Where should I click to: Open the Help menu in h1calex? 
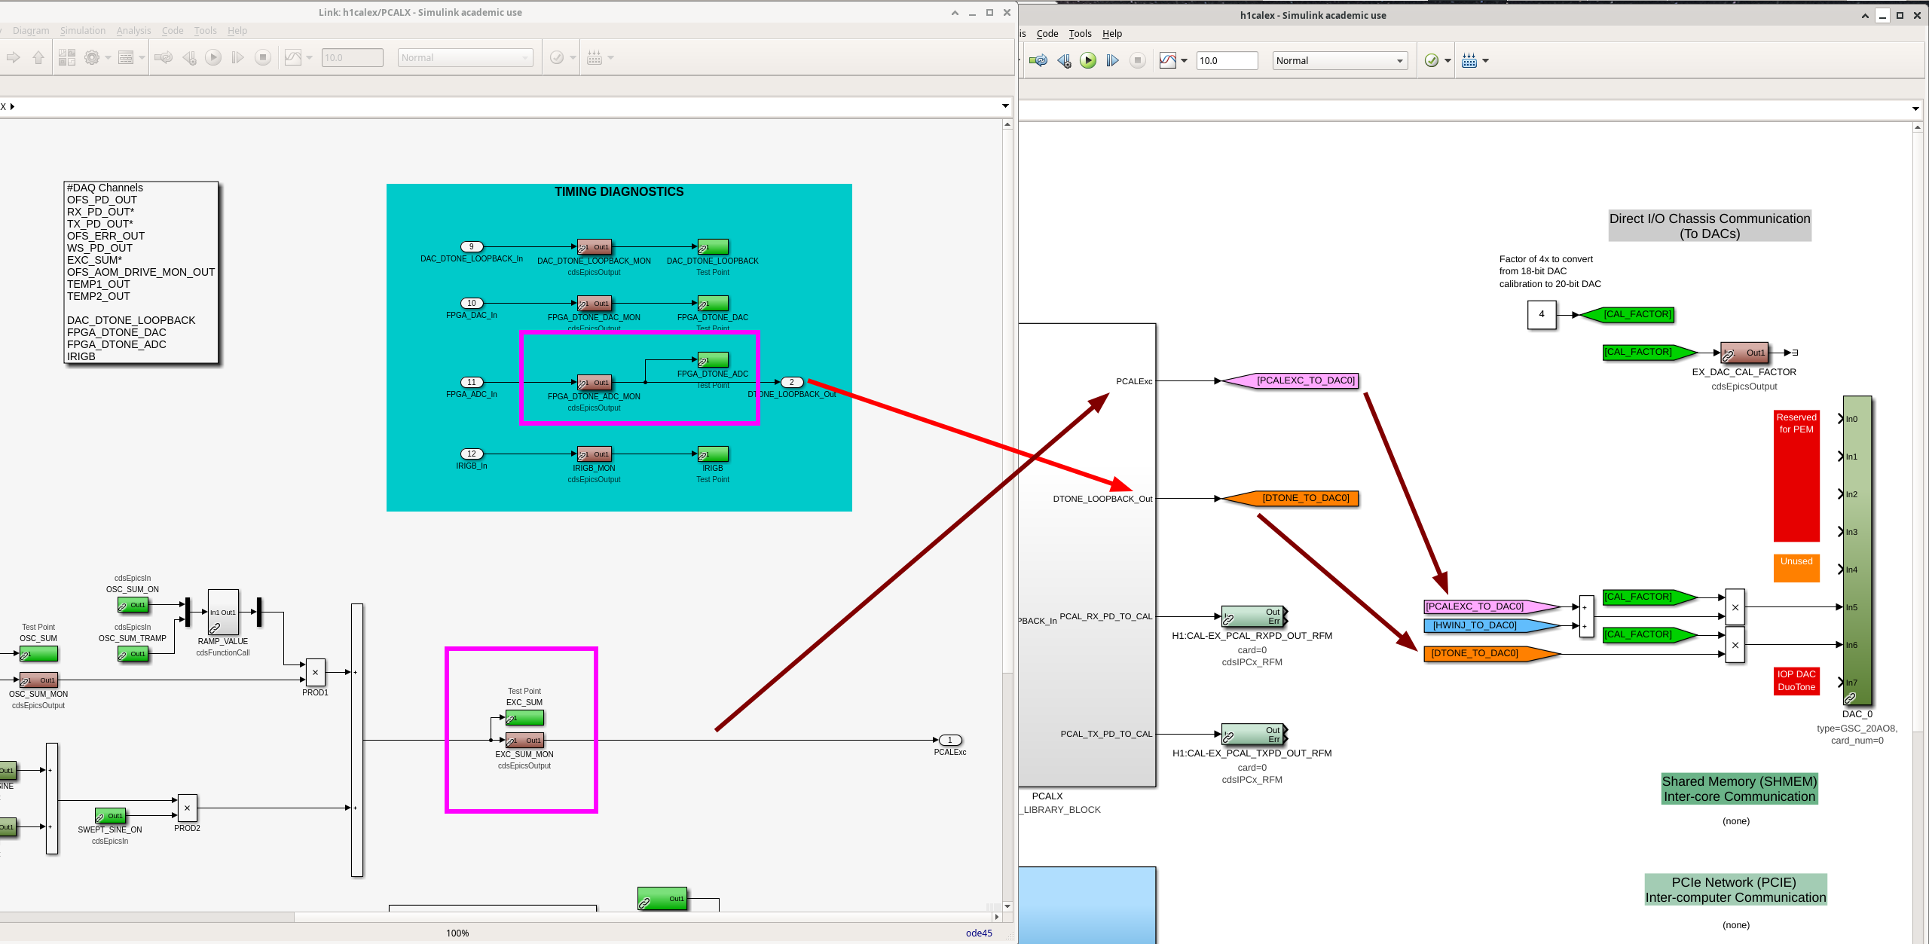pyautogui.click(x=1111, y=33)
